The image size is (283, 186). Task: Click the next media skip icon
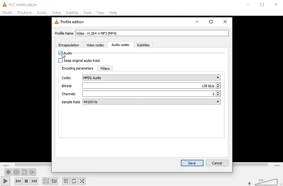[34, 181]
